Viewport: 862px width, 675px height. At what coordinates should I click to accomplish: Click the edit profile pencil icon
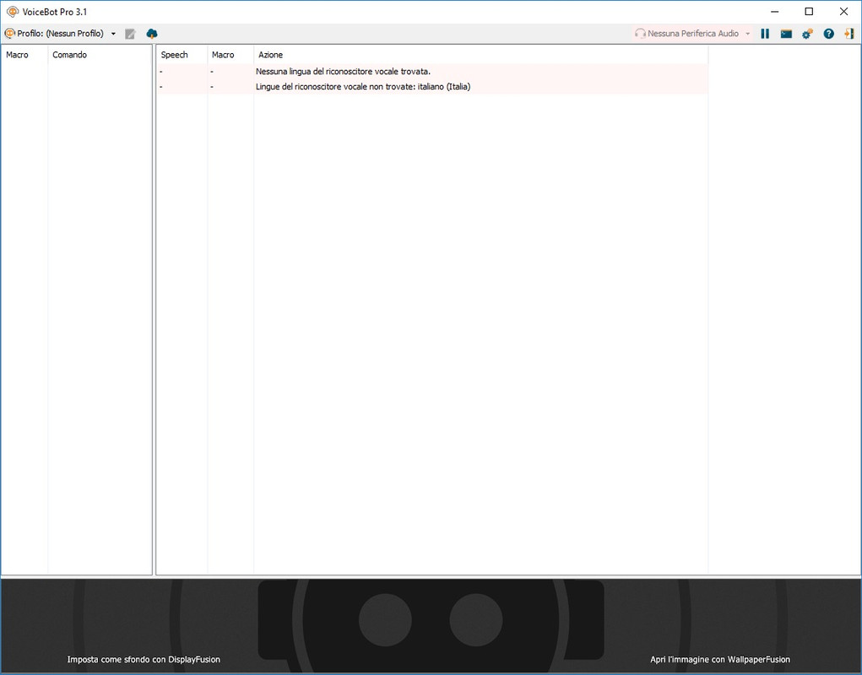(130, 34)
